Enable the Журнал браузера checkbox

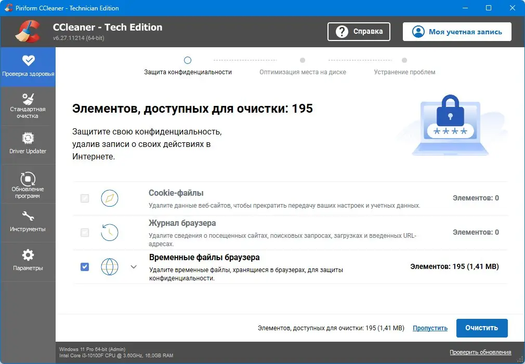tap(84, 232)
